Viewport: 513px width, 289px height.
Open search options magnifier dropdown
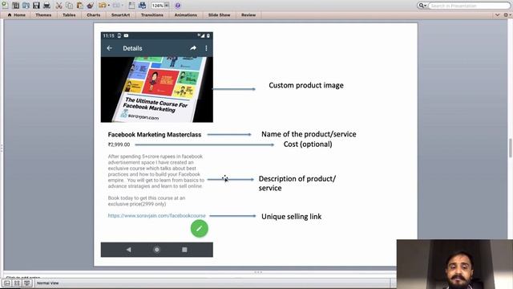[x=422, y=6]
